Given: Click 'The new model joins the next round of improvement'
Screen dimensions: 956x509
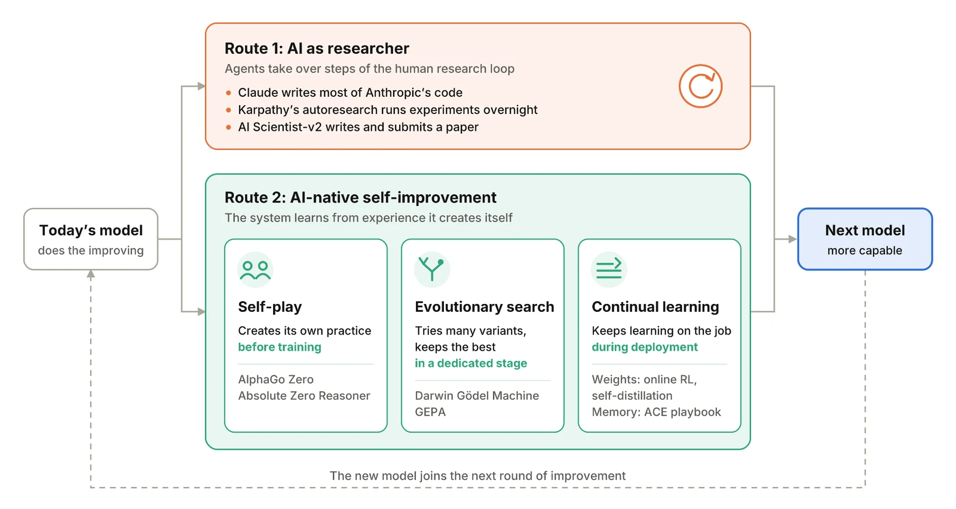Looking at the screenshot, I should pos(477,476).
